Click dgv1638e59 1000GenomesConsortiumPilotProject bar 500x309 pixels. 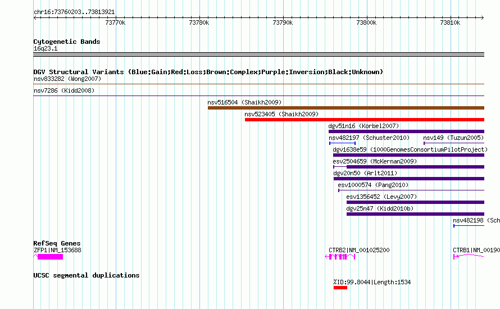[x=409, y=155]
